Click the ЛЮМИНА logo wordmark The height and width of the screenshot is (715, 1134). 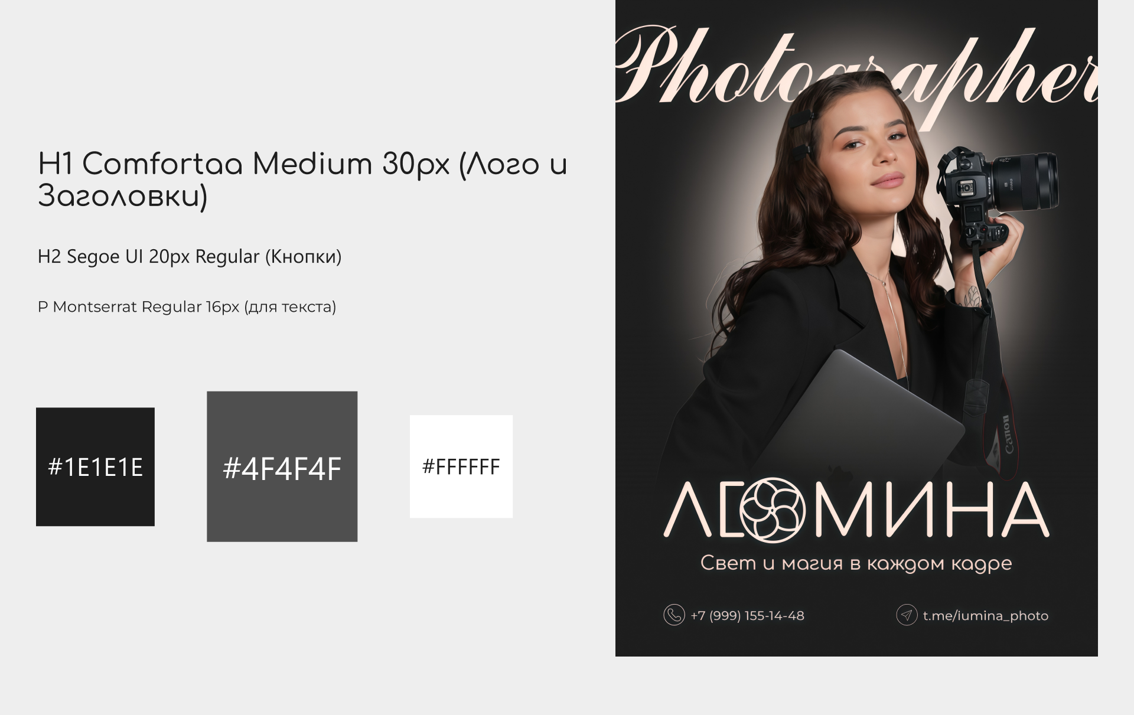coord(856,511)
